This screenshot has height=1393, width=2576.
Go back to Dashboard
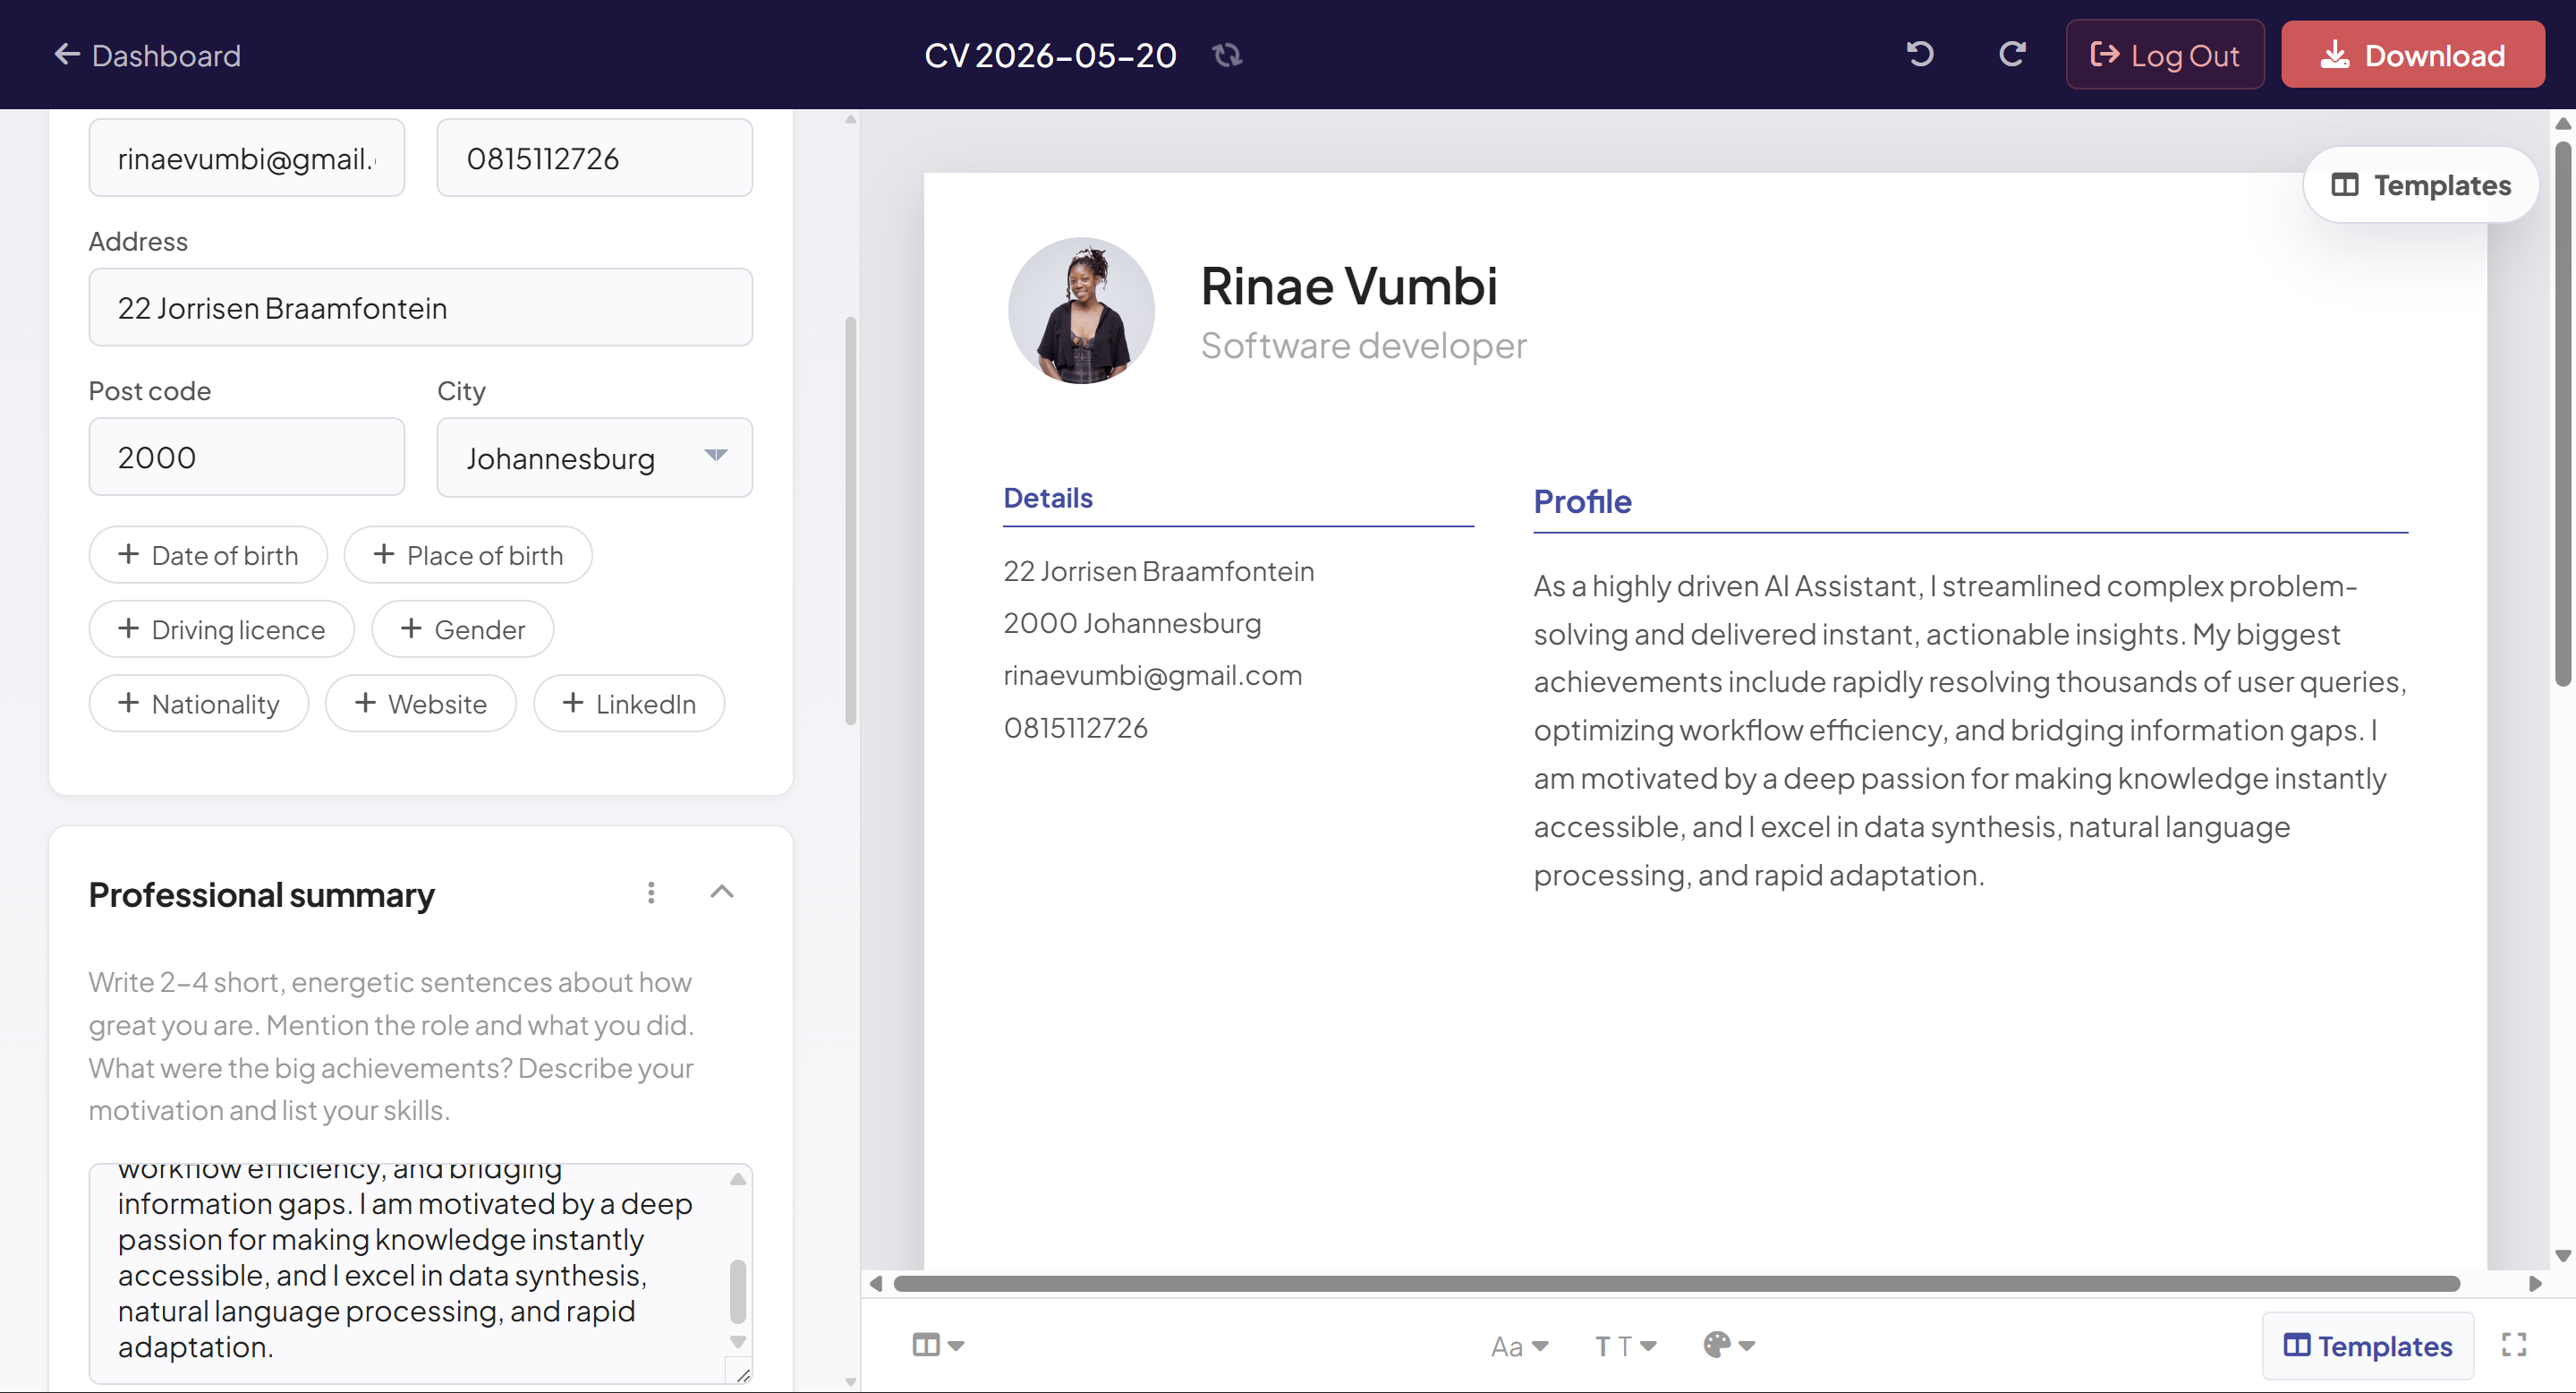[x=147, y=55]
